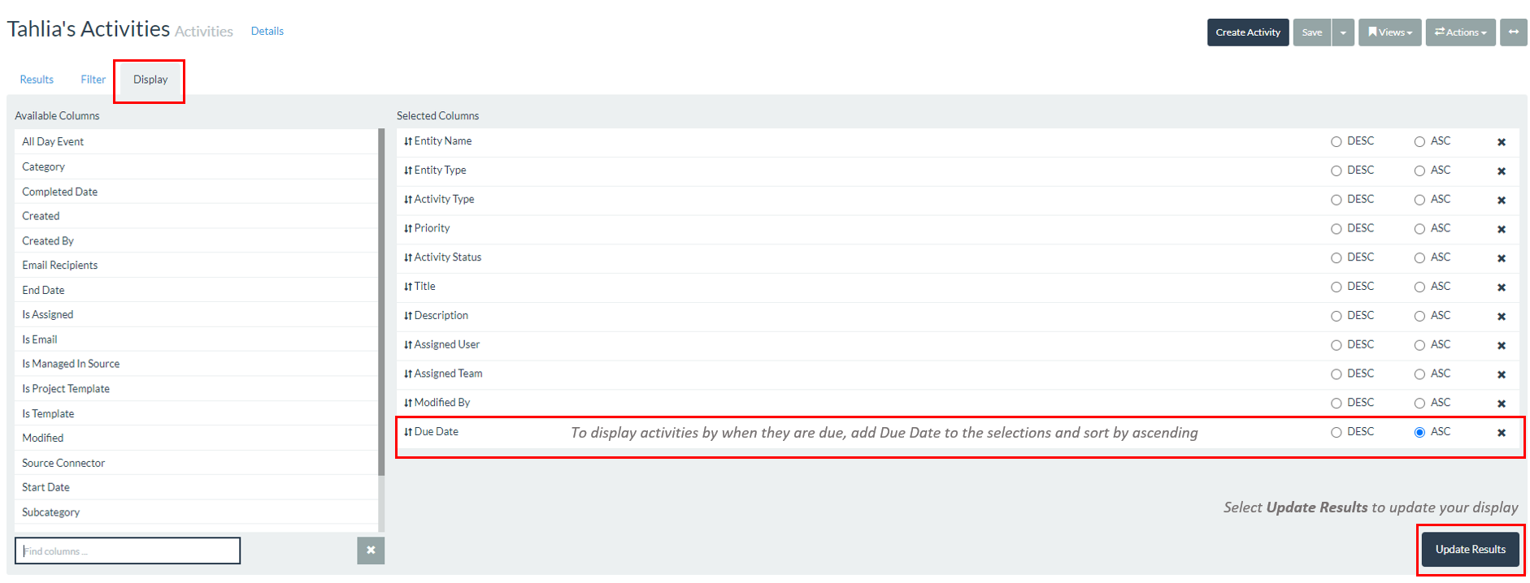This screenshot has height=583, width=1530.
Task: Focus the Find columns search field
Action: click(x=128, y=551)
